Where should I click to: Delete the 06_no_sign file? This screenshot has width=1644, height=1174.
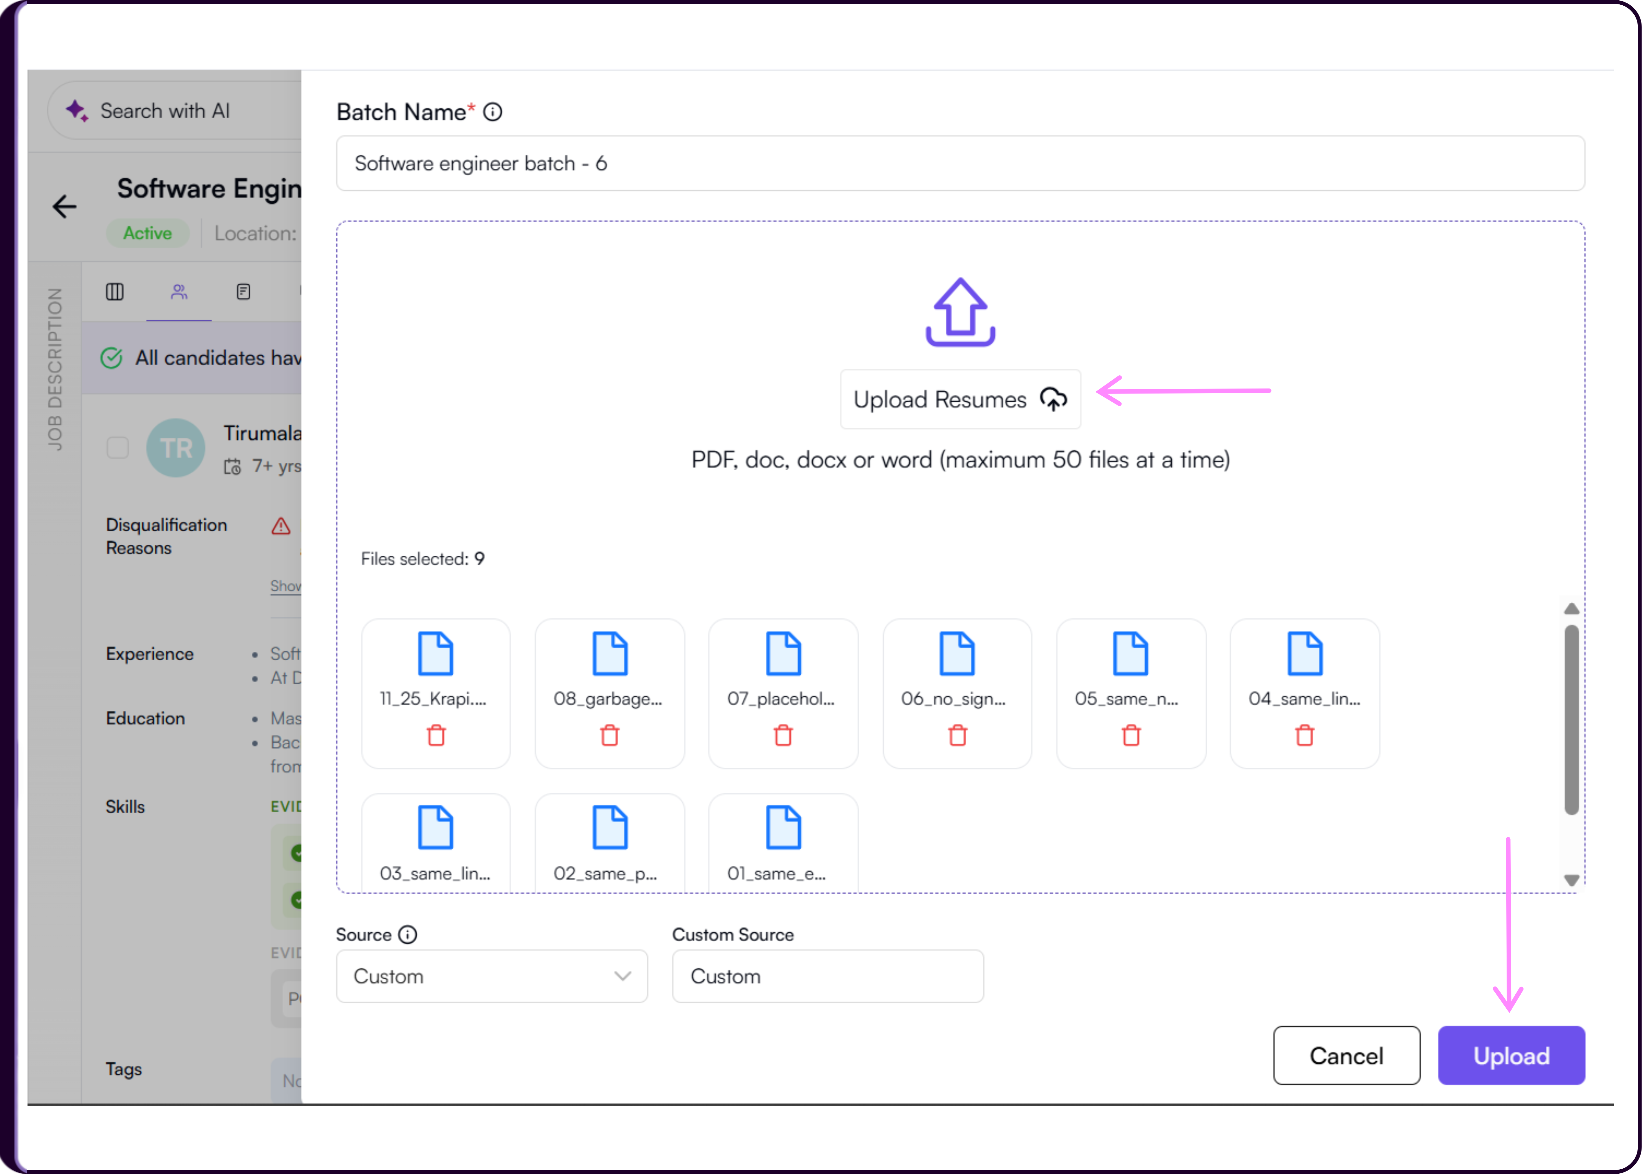coord(958,735)
